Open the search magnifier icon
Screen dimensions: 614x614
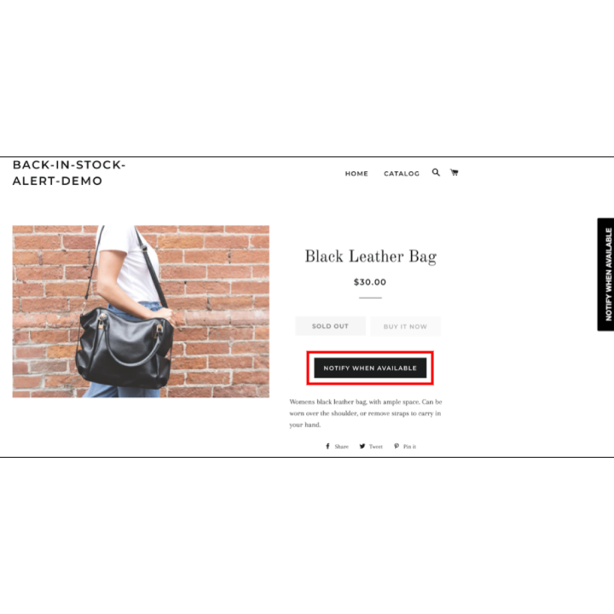click(x=436, y=172)
